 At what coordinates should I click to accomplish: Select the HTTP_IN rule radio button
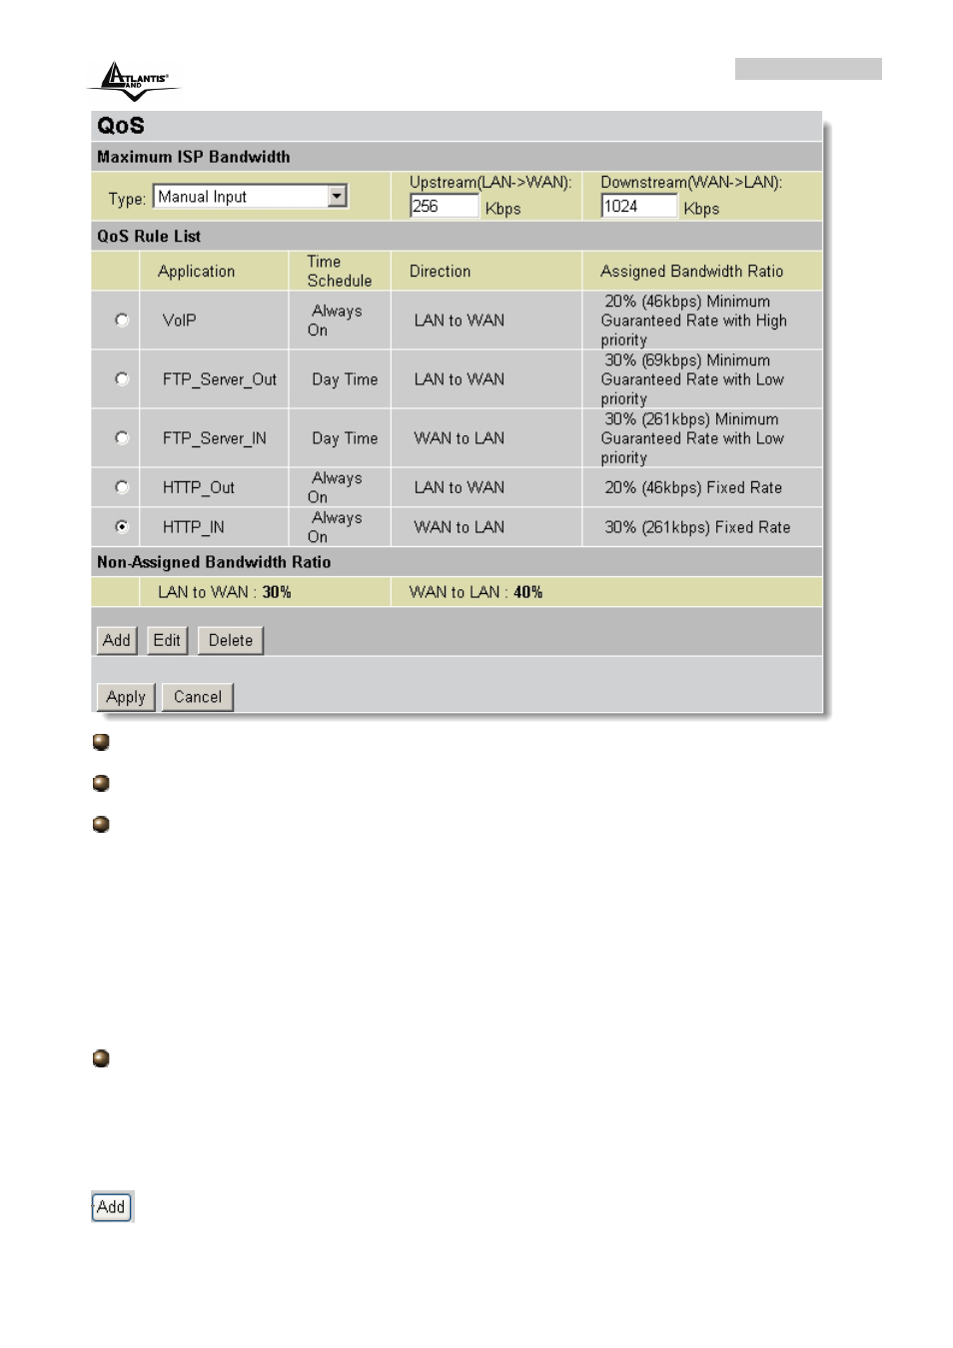[122, 526]
